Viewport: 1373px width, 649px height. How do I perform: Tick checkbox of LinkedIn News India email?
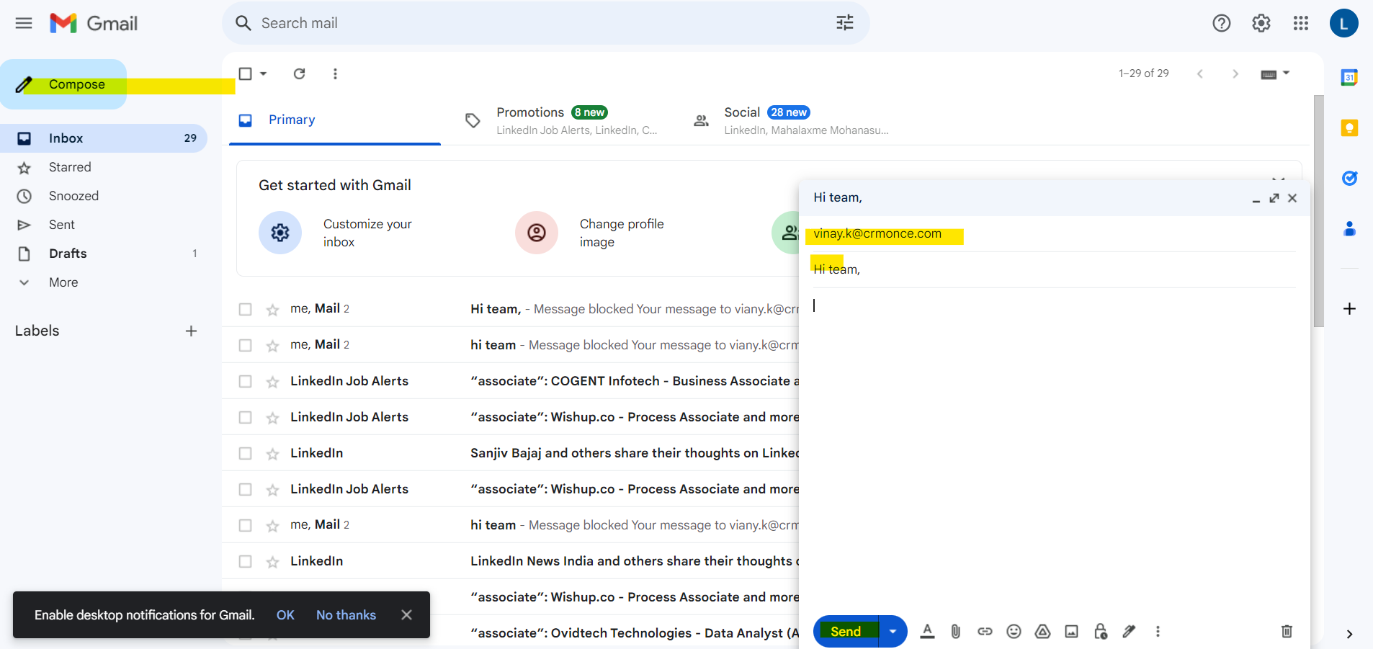point(246,561)
